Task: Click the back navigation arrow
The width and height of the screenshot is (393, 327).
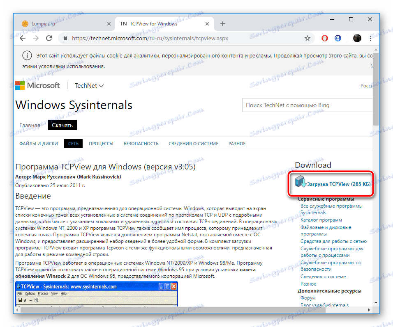Action: 23,38
